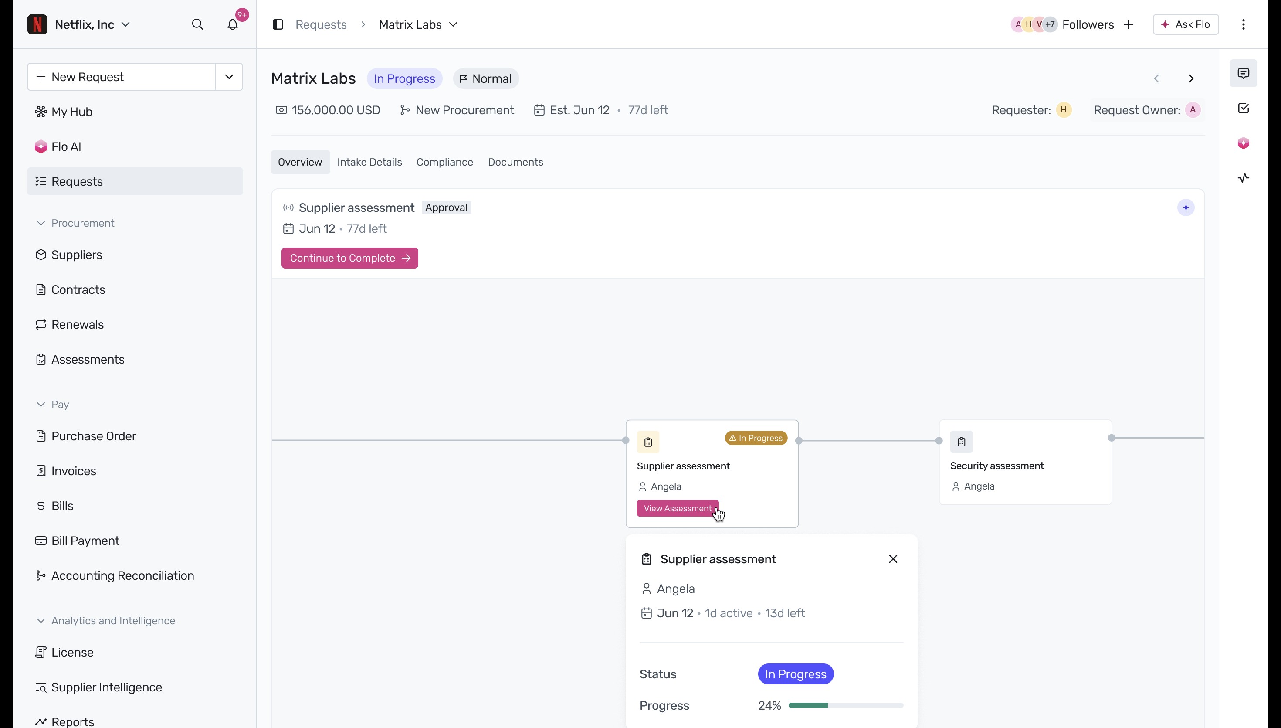The width and height of the screenshot is (1281, 728).
Task: Click the Est. Jun 12 date
Action: pos(572,110)
